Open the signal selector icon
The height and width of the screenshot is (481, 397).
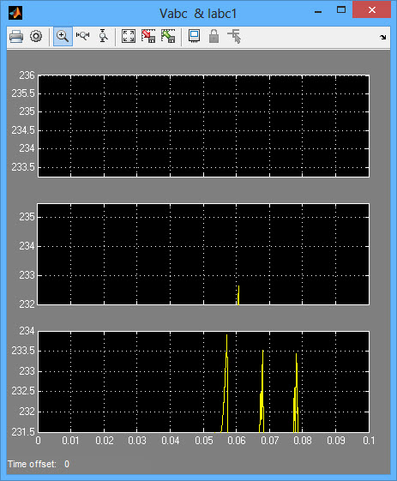234,36
